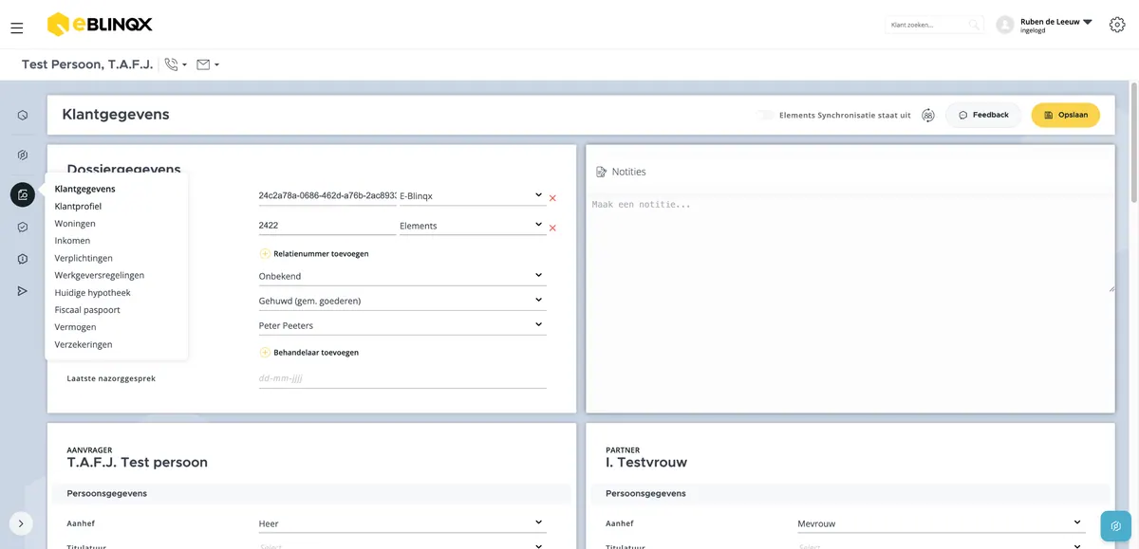The height and width of the screenshot is (549, 1139).
Task: Open Inkomen from the flyout menu
Action: point(72,241)
